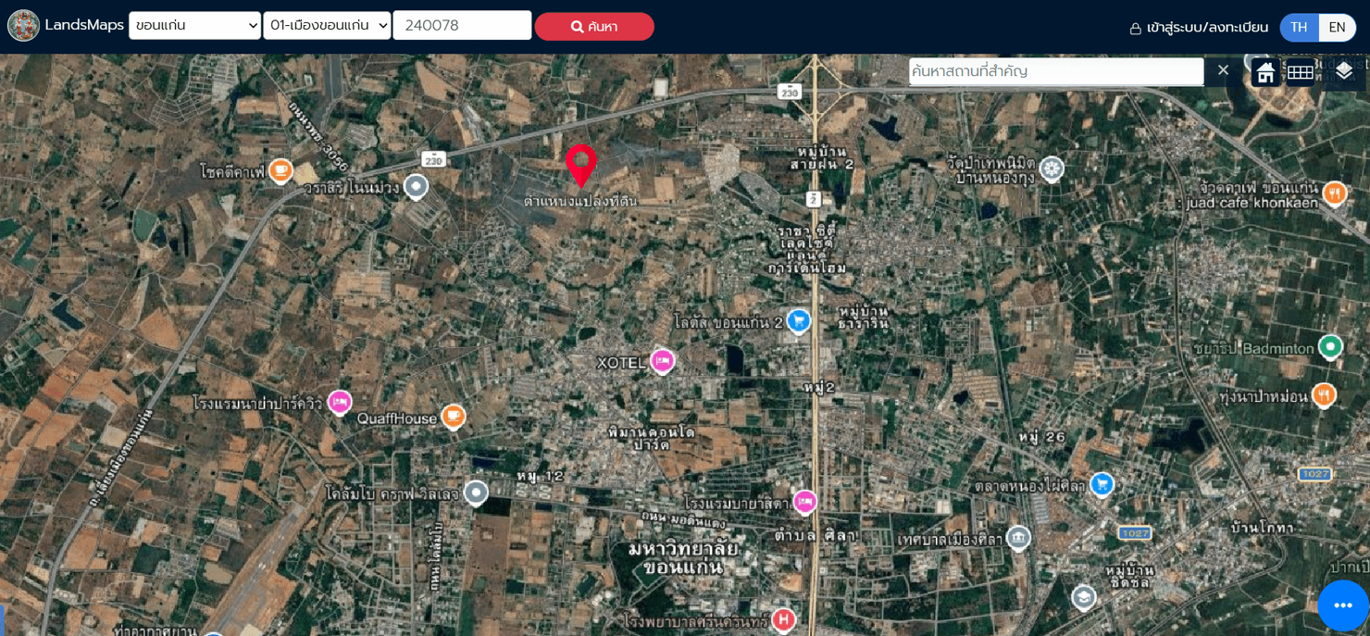The height and width of the screenshot is (636, 1370).
Task: Click the Badminton court green marker
Action: 1330,347
